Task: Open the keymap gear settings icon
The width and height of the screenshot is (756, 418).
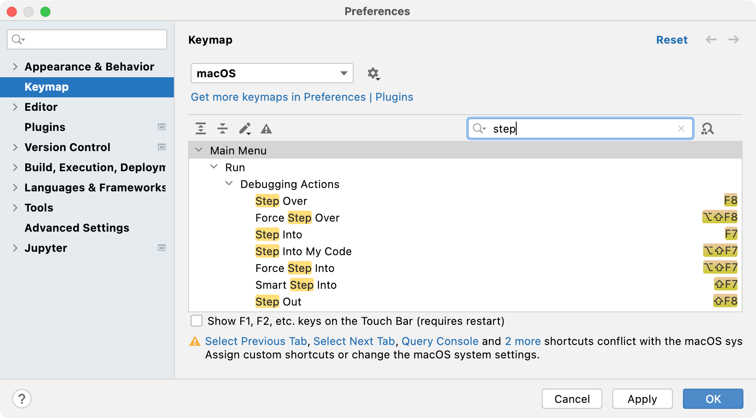Action: 373,74
